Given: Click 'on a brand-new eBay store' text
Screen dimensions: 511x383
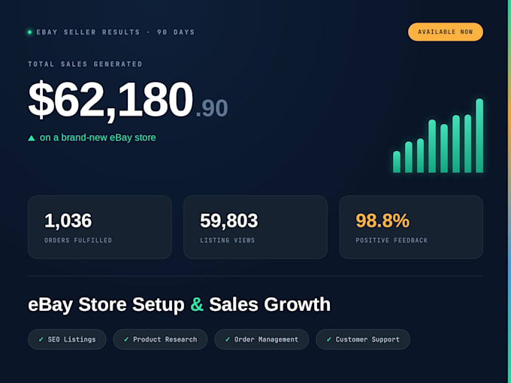Looking at the screenshot, I should [x=98, y=137].
